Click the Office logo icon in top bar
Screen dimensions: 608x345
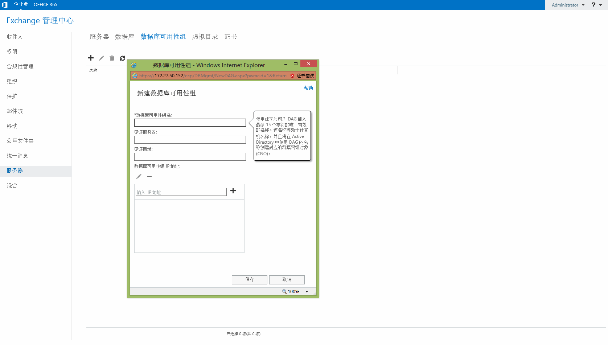[x=5, y=5]
